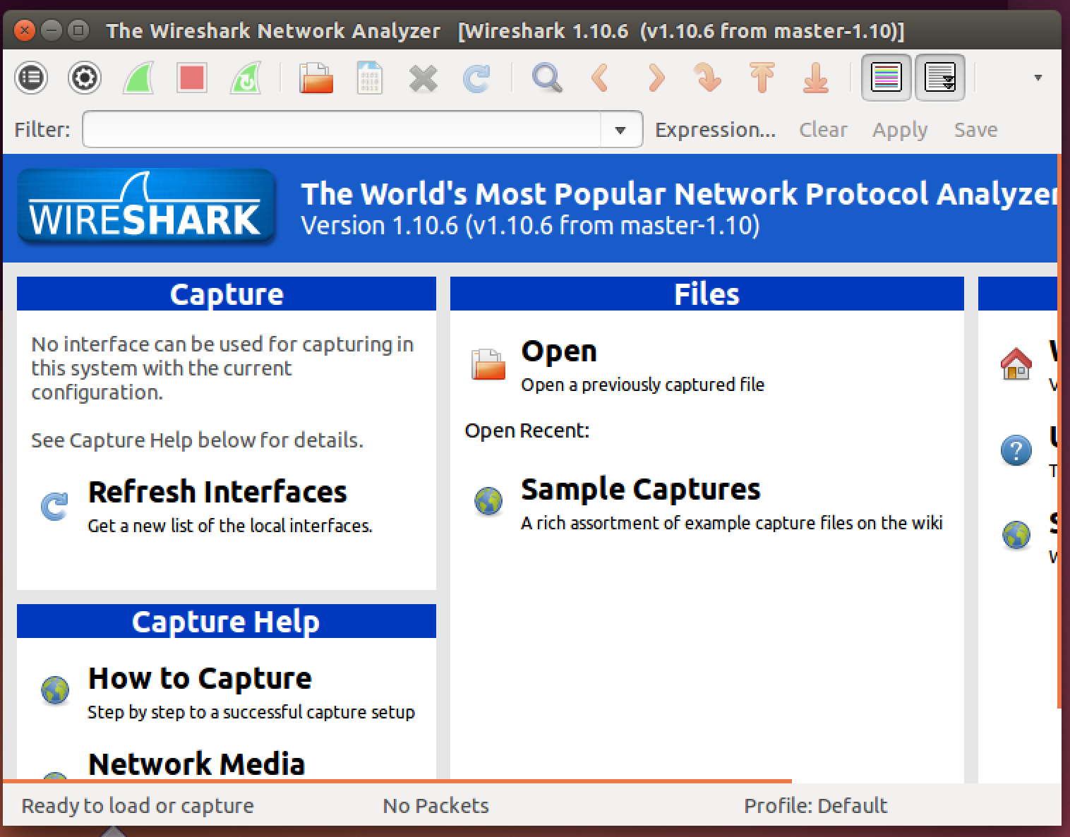Open the Filter history dropdown
Image resolution: width=1070 pixels, height=837 pixels.
(620, 130)
